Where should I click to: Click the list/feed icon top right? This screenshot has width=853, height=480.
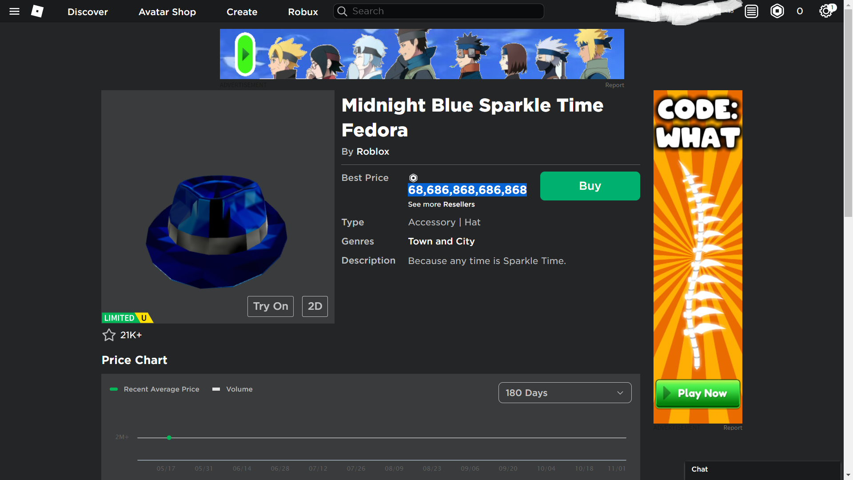point(751,11)
